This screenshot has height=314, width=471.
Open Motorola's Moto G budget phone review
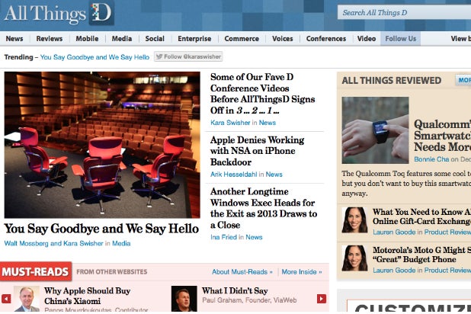[421, 255]
